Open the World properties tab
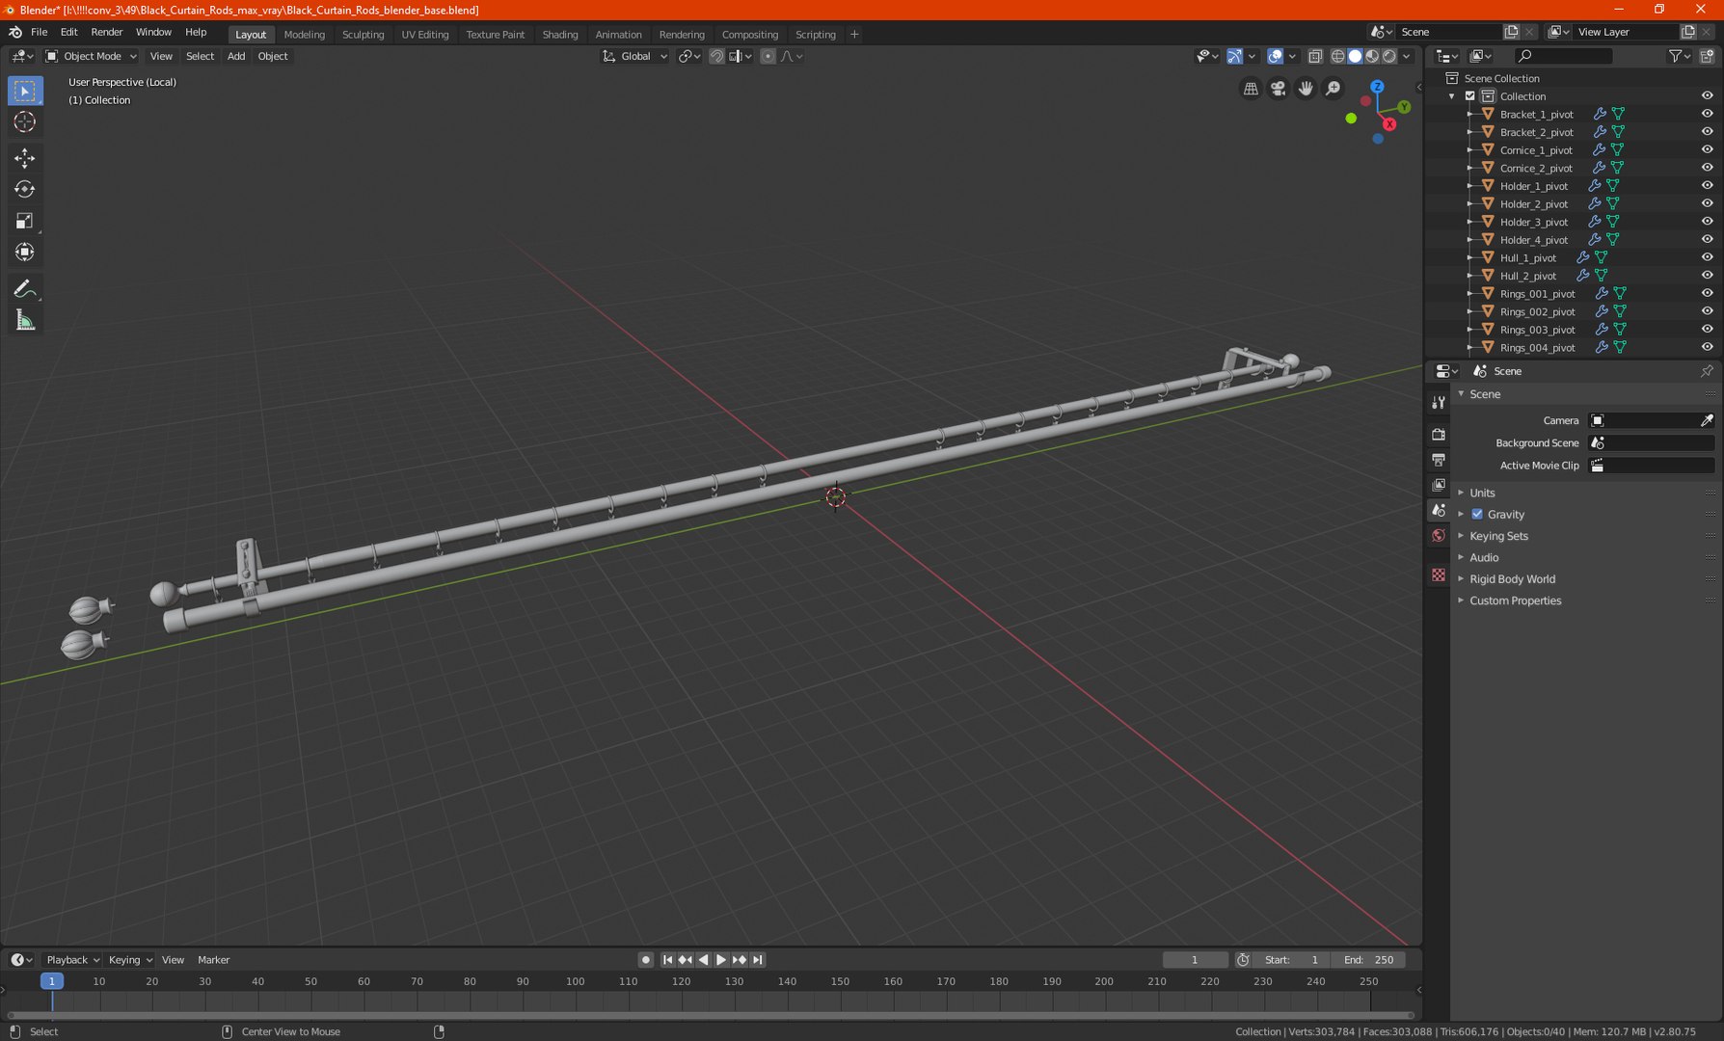 [1439, 535]
